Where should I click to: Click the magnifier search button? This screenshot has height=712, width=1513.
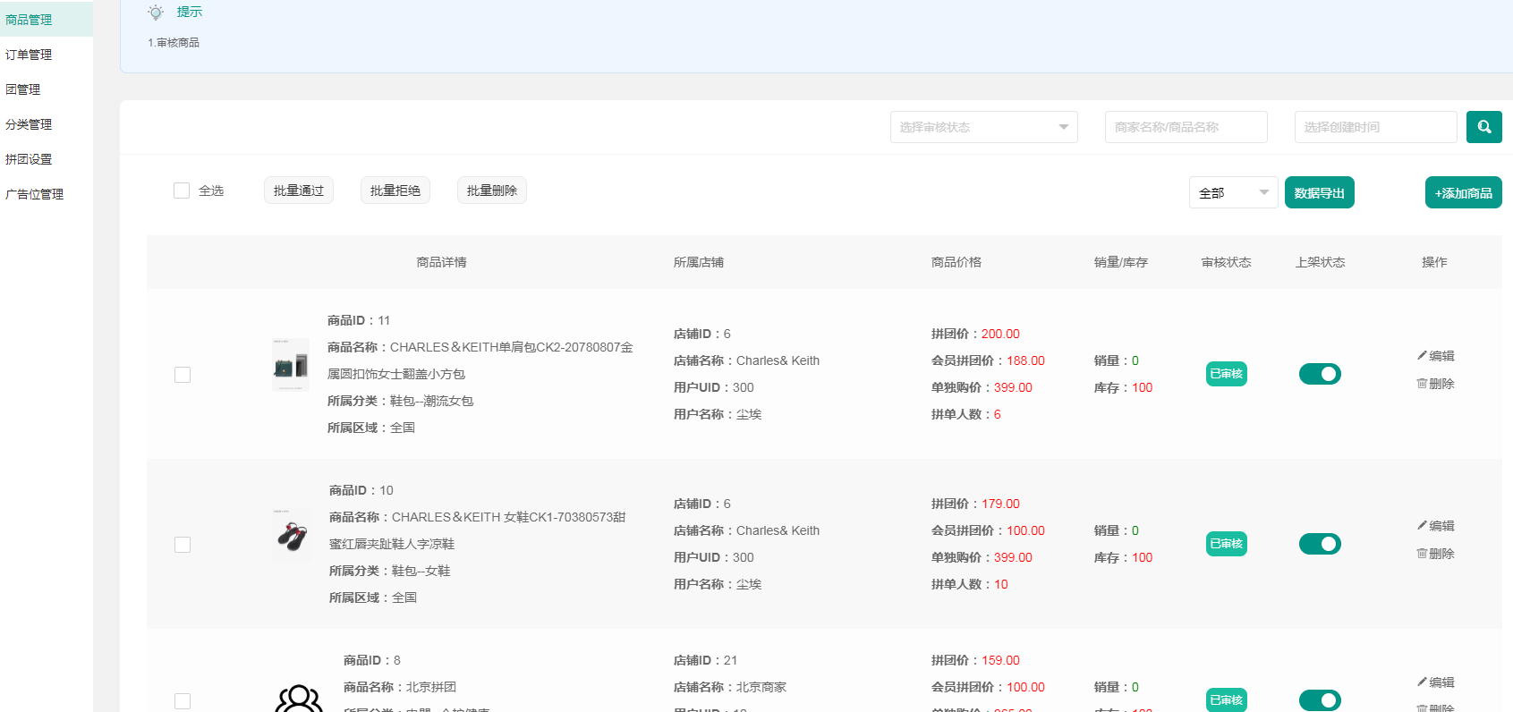(x=1483, y=127)
